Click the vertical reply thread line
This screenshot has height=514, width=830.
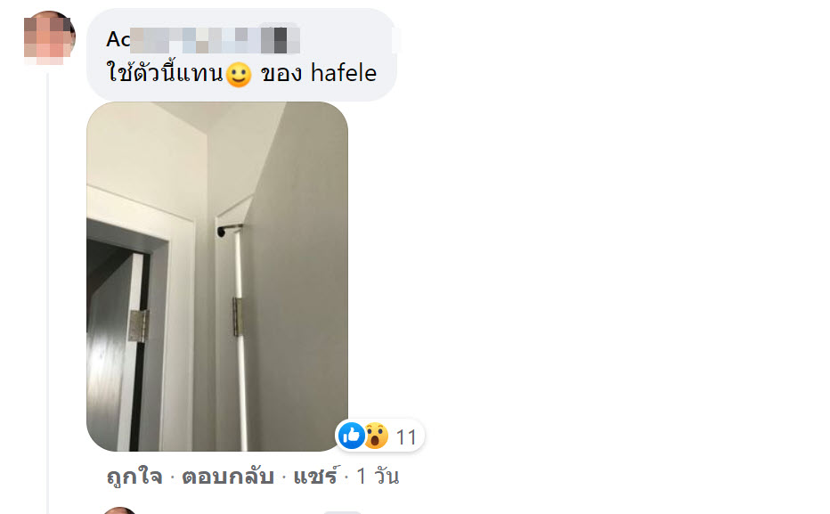click(47, 291)
